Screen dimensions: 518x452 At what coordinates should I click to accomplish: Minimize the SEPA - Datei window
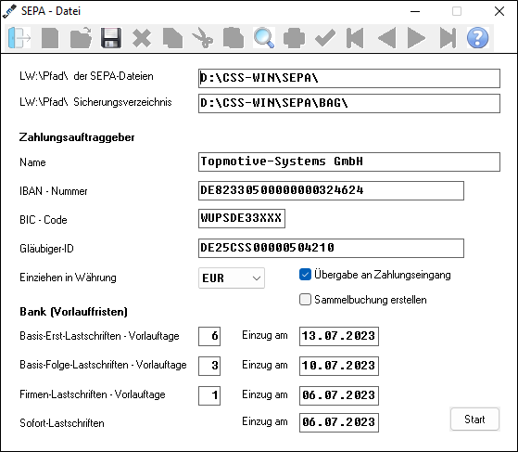415,11
